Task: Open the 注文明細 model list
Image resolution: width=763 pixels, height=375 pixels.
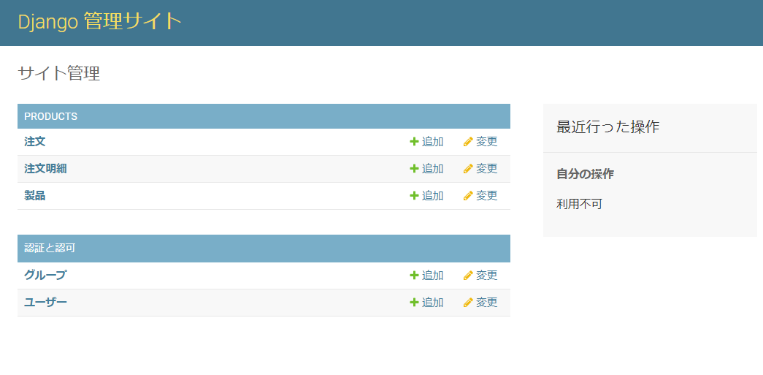Action: 45,169
